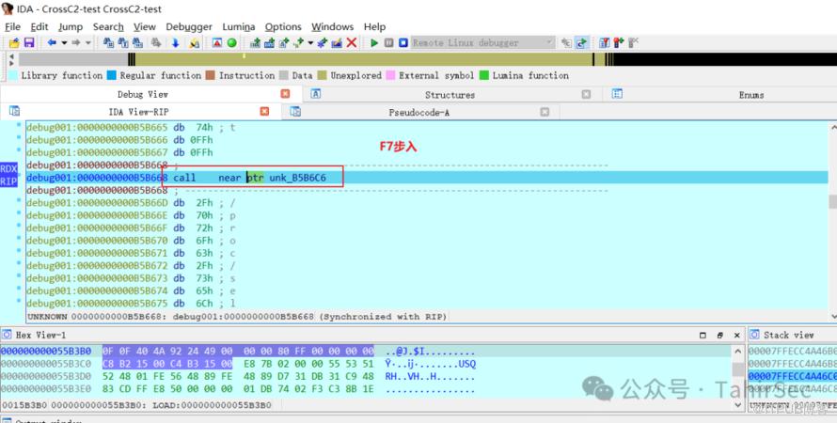The width and height of the screenshot is (837, 423).
Task: Open the View menu
Action: point(145,26)
